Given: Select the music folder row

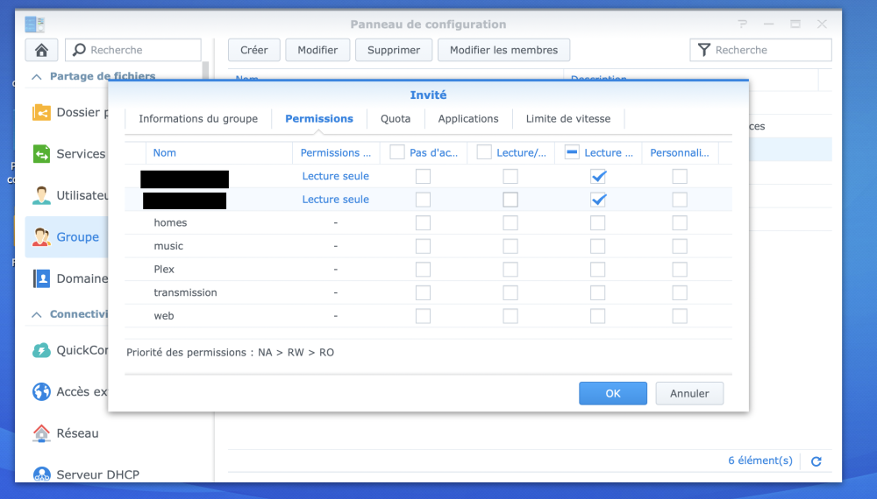Looking at the screenshot, I should click(x=429, y=246).
